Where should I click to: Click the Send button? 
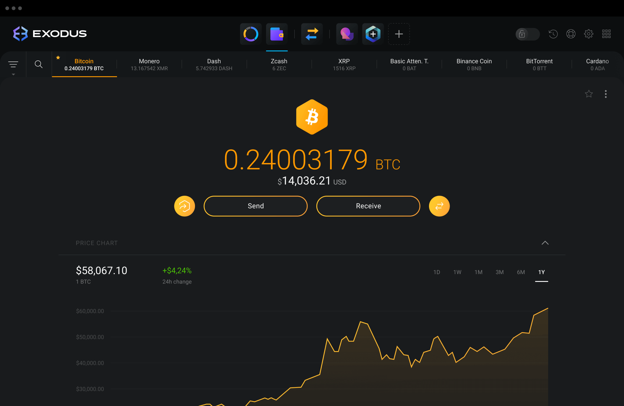(255, 206)
